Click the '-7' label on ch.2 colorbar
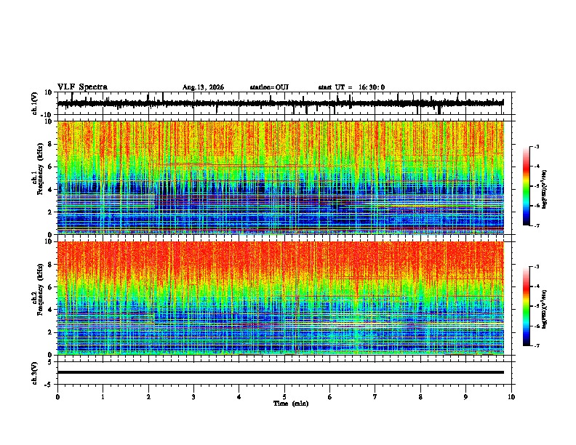 pos(537,345)
